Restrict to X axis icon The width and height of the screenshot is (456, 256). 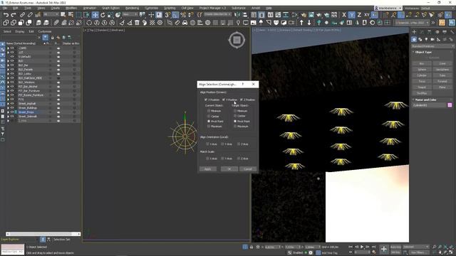(344, 14)
